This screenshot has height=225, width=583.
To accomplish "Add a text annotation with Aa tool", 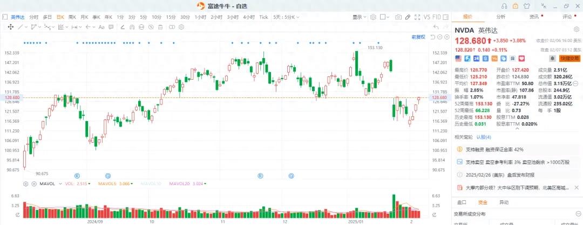I will point(101,27).
